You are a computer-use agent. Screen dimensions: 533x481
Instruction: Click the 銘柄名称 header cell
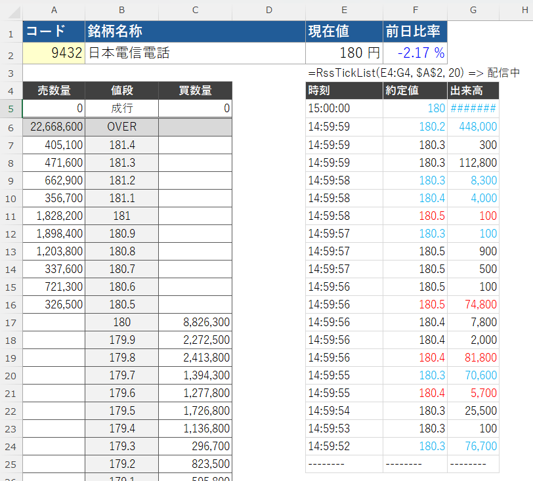coord(195,31)
